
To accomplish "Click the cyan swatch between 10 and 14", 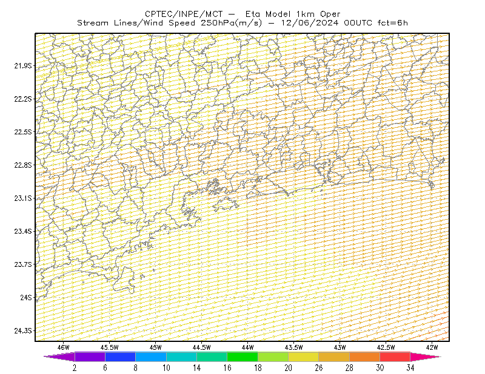I will tap(181, 356).
